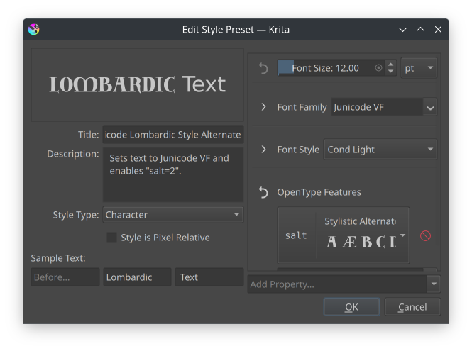Screen dimensions: 472x351
Task: Click the OK button
Action: point(351,307)
